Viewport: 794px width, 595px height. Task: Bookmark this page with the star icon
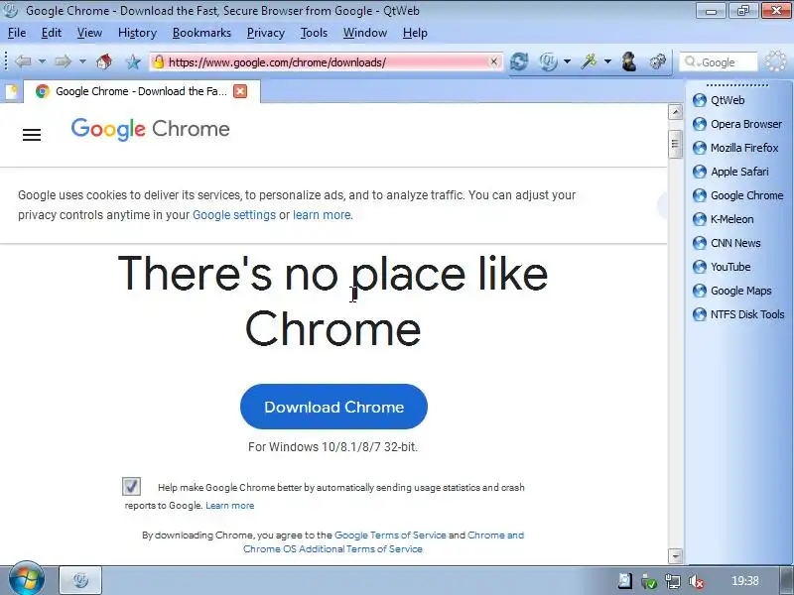click(133, 62)
